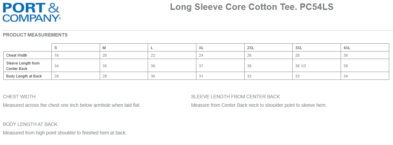Image resolution: width=393 pixels, height=145 pixels.
Task: Click the sleeve length value 38 1/2
Action: tap(300, 66)
